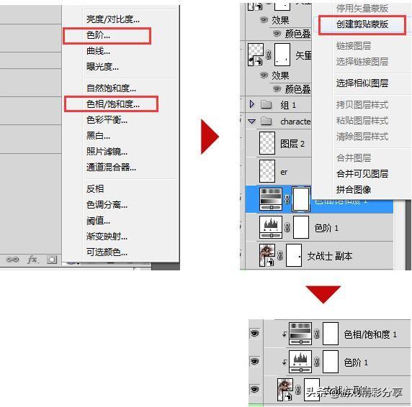The height and width of the screenshot is (407, 412).
Task: Click the chain link icon on the 矢量 layer
Action: (268, 55)
